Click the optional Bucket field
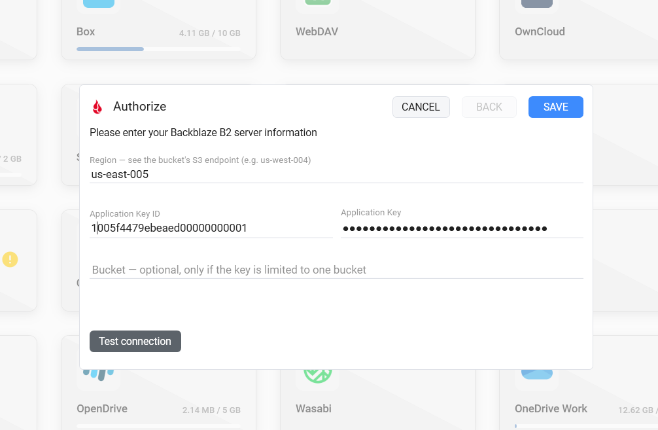Viewport: 658px width, 430px height. tap(336, 270)
